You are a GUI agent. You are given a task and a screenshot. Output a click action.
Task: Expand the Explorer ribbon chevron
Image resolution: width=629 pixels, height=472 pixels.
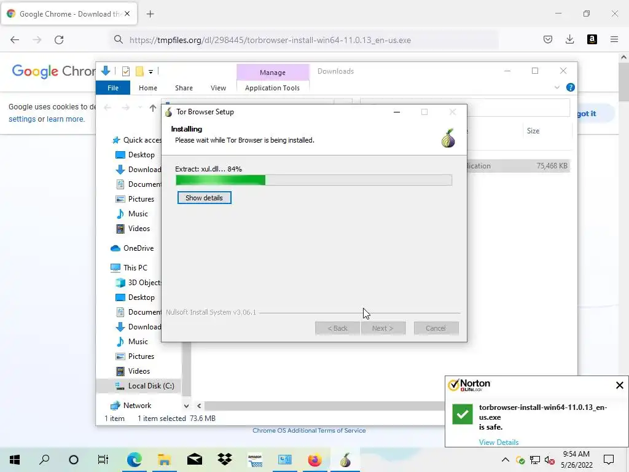click(557, 87)
